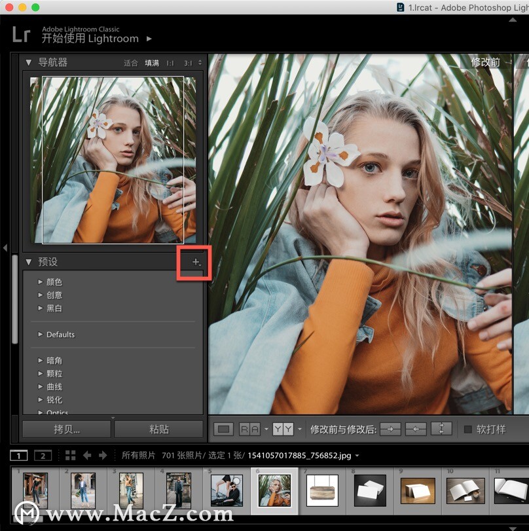The height and width of the screenshot is (531, 529).
Task: Select filmstrip thumbnail 9
Action: pos(418,490)
